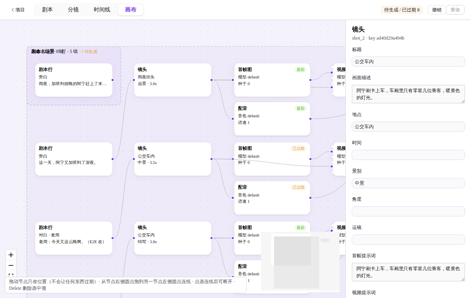The width and height of the screenshot is (471, 298).
Task: Select the 镜头 node 公交车内 特写 · 3.0s
Action: point(173,238)
